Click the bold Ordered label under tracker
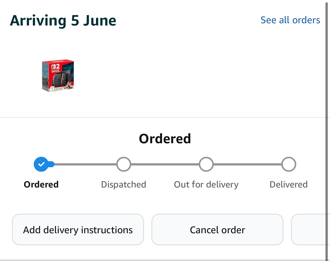The height and width of the screenshot is (261, 330). (x=41, y=184)
